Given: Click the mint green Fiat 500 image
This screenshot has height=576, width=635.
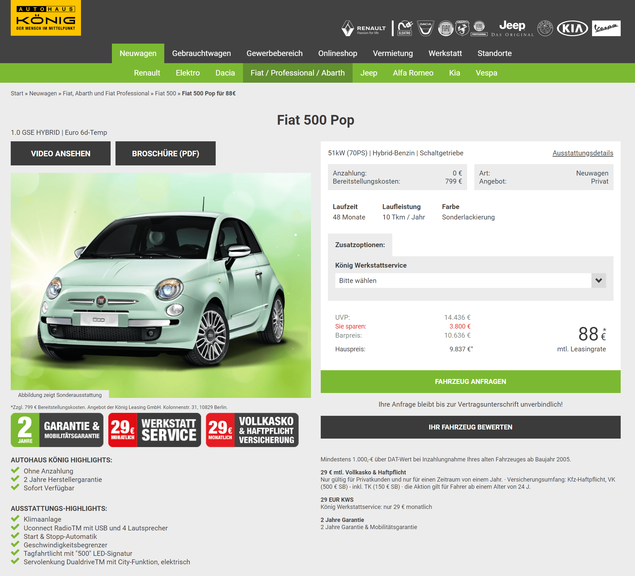Looking at the screenshot, I should 161,285.
